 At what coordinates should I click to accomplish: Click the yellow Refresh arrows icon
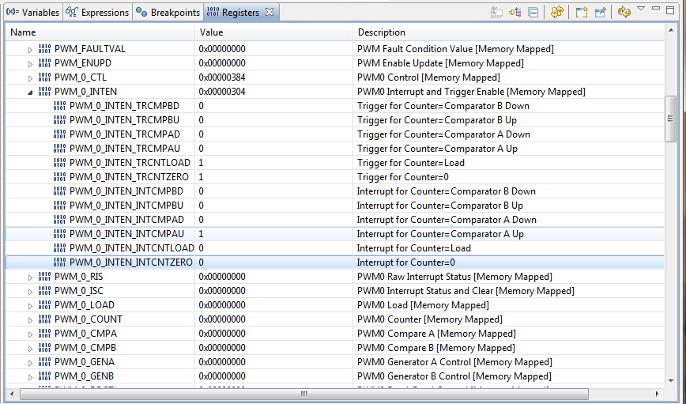624,12
